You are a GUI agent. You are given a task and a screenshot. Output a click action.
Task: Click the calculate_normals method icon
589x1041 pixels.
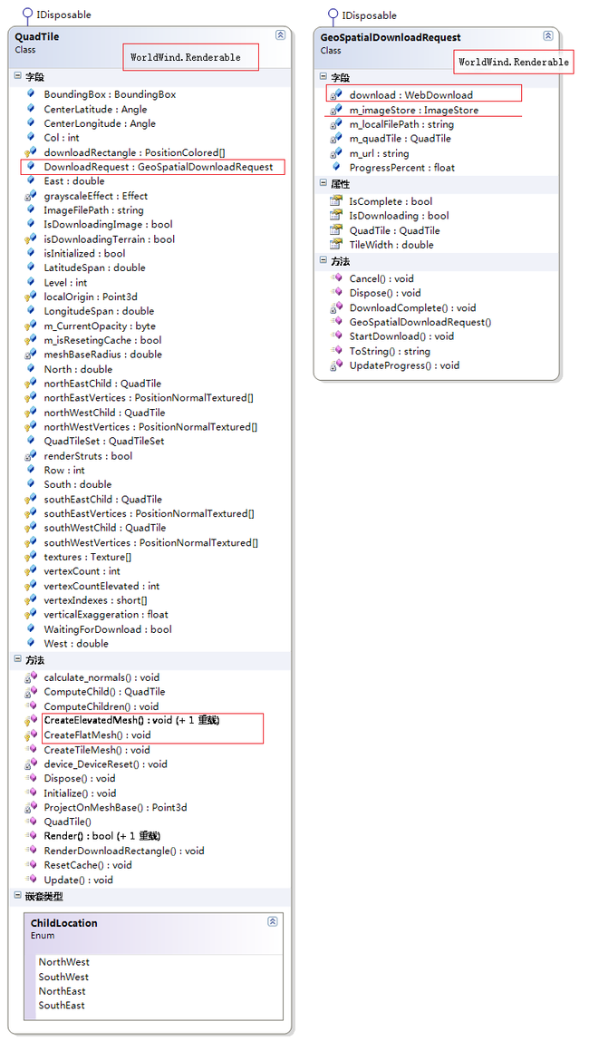tap(31, 677)
